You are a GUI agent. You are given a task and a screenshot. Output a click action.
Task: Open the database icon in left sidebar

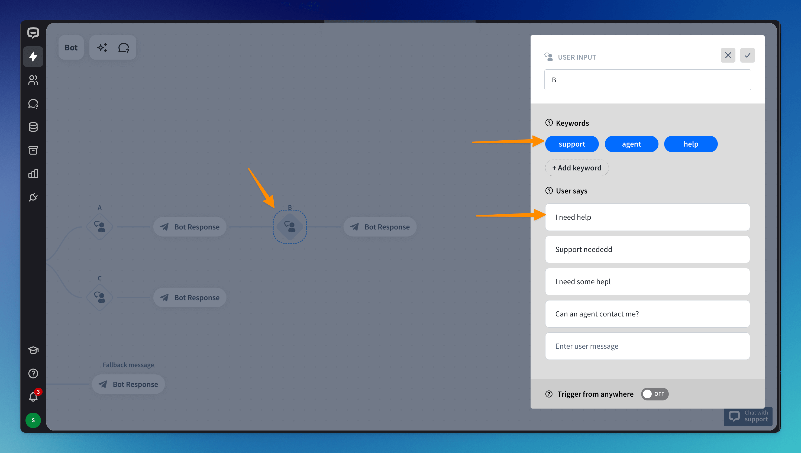point(33,127)
